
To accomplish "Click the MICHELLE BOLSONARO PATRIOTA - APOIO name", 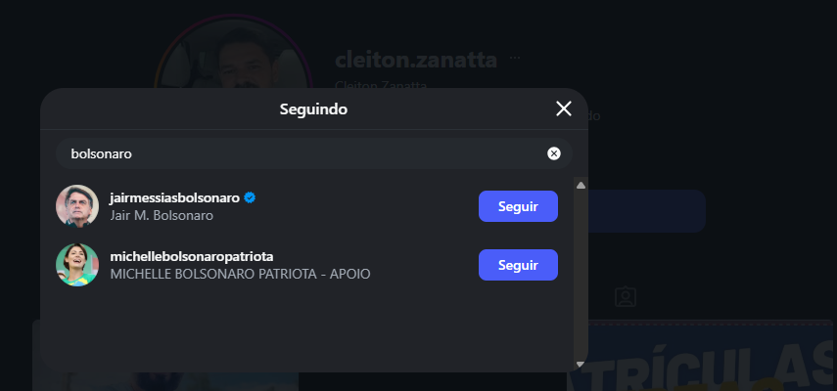I will [240, 274].
